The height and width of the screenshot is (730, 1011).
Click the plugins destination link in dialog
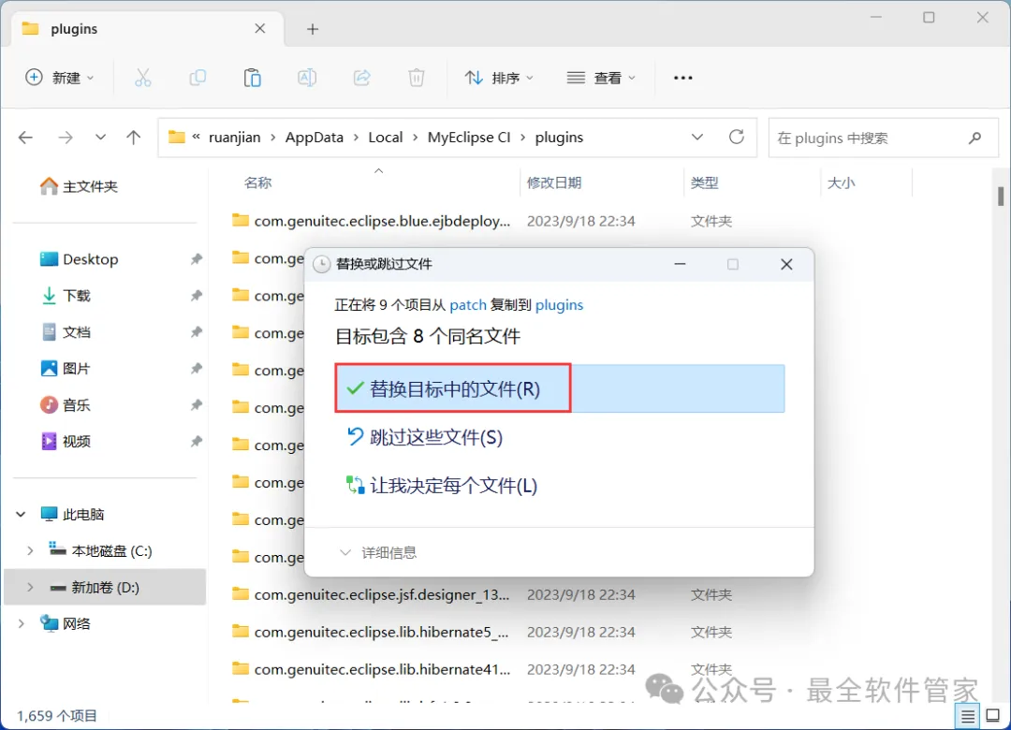coord(559,305)
